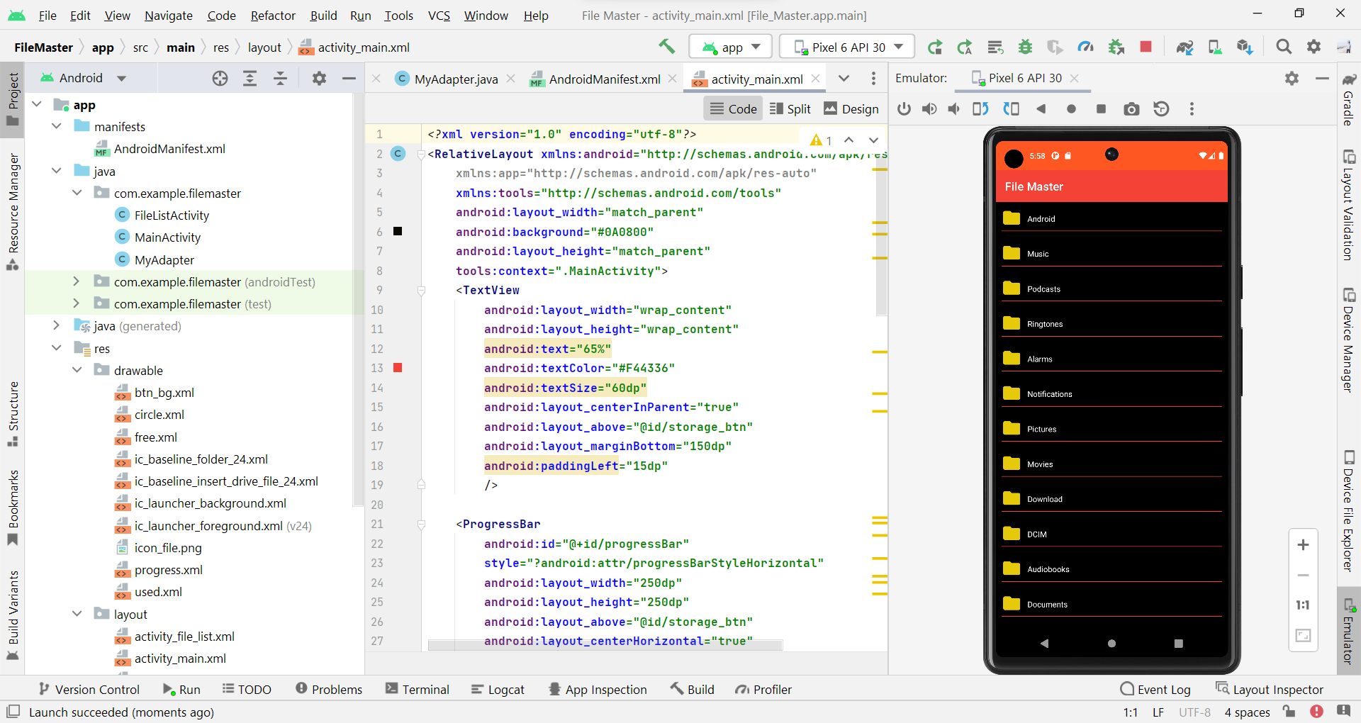The image size is (1361, 723).
Task: Collapse the com.example.filemaster package
Action: point(77,193)
